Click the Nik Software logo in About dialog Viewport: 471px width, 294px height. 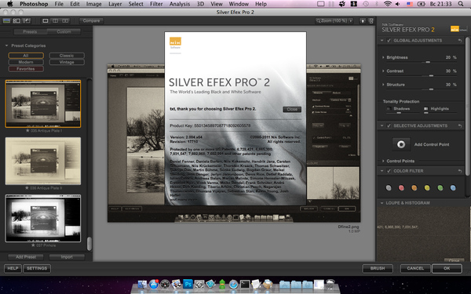[x=175, y=42]
